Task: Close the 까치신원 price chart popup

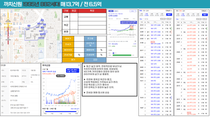Action: pyautogui.click(x=79, y=65)
